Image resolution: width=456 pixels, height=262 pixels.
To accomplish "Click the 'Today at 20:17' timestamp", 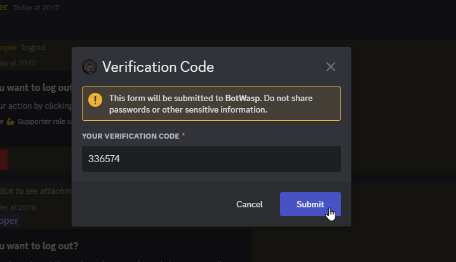I will coord(36,8).
